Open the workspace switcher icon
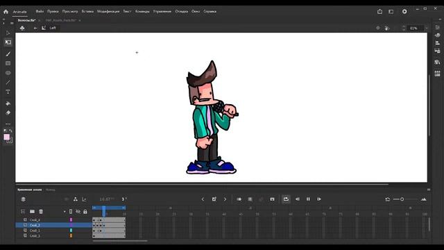Viewport: 444px width, 250px height. 391,11
